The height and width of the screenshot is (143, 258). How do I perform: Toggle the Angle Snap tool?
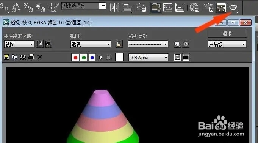coord(16,8)
